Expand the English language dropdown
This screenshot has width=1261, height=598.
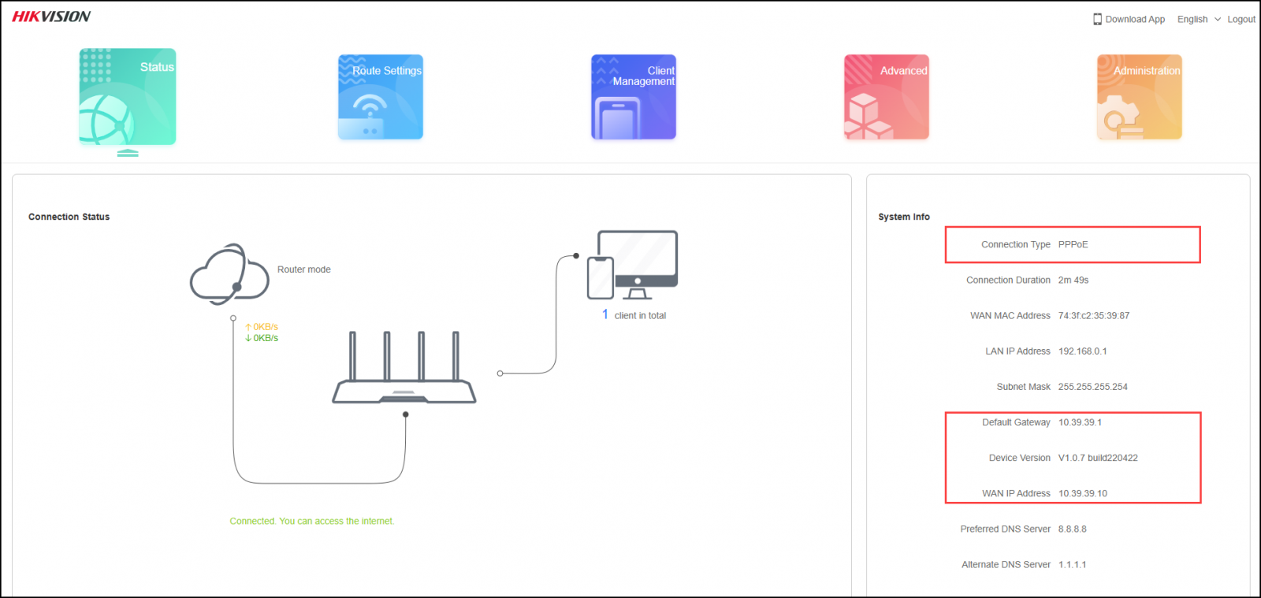tap(1192, 19)
